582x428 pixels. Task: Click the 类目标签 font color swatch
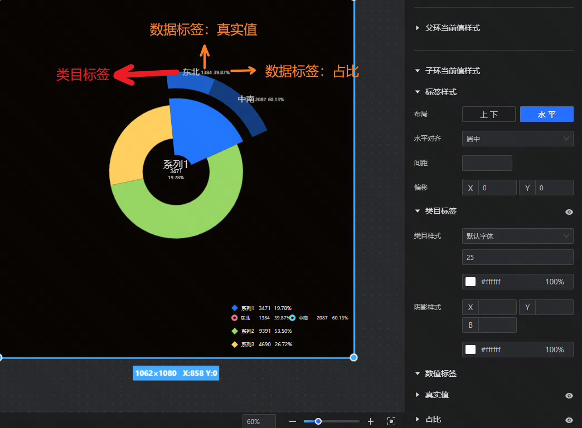click(471, 282)
